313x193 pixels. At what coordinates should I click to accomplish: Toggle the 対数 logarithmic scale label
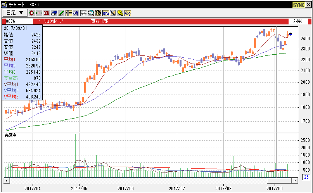[298, 21]
